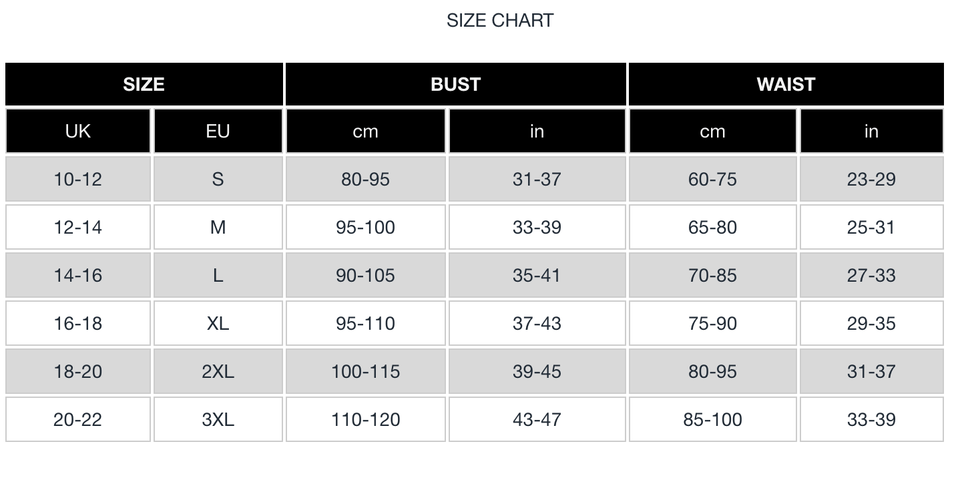Click the SIZE CHART title text

point(500,21)
